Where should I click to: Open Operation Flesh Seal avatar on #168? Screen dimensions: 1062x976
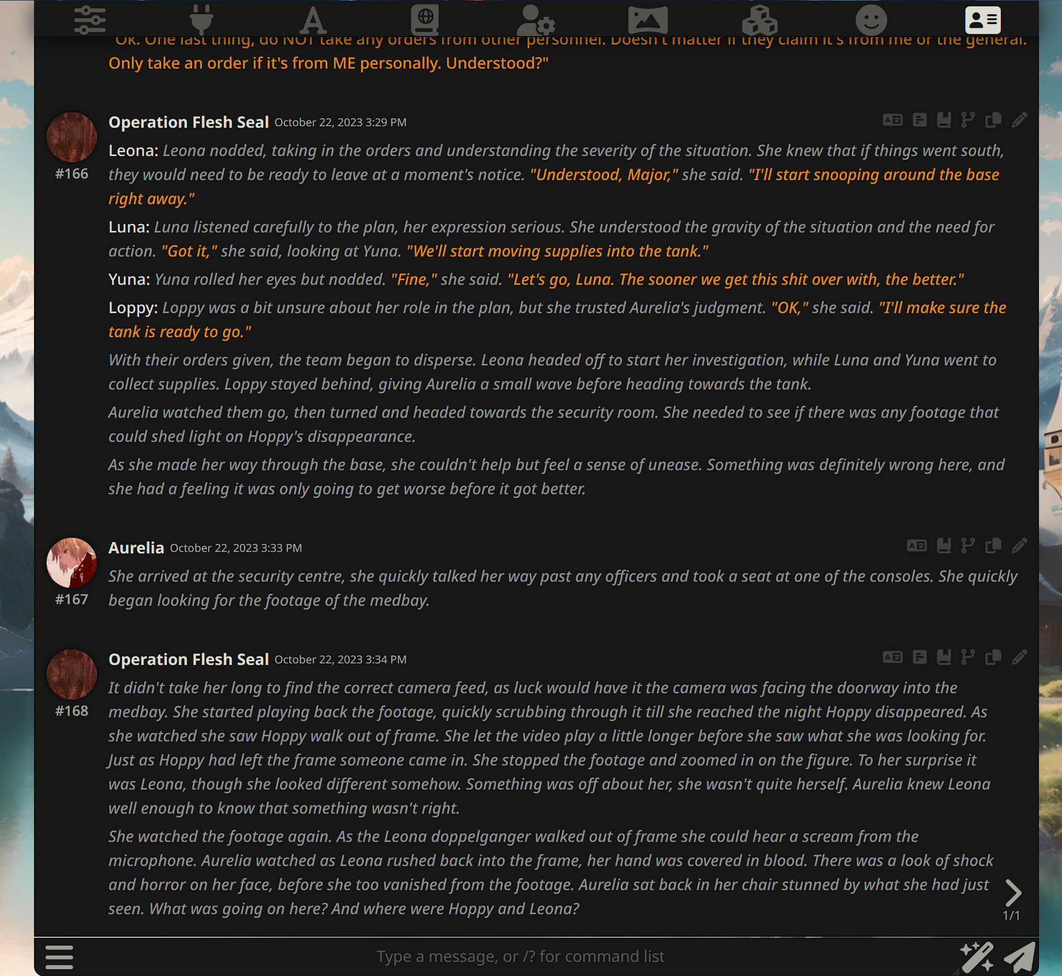[x=72, y=674]
